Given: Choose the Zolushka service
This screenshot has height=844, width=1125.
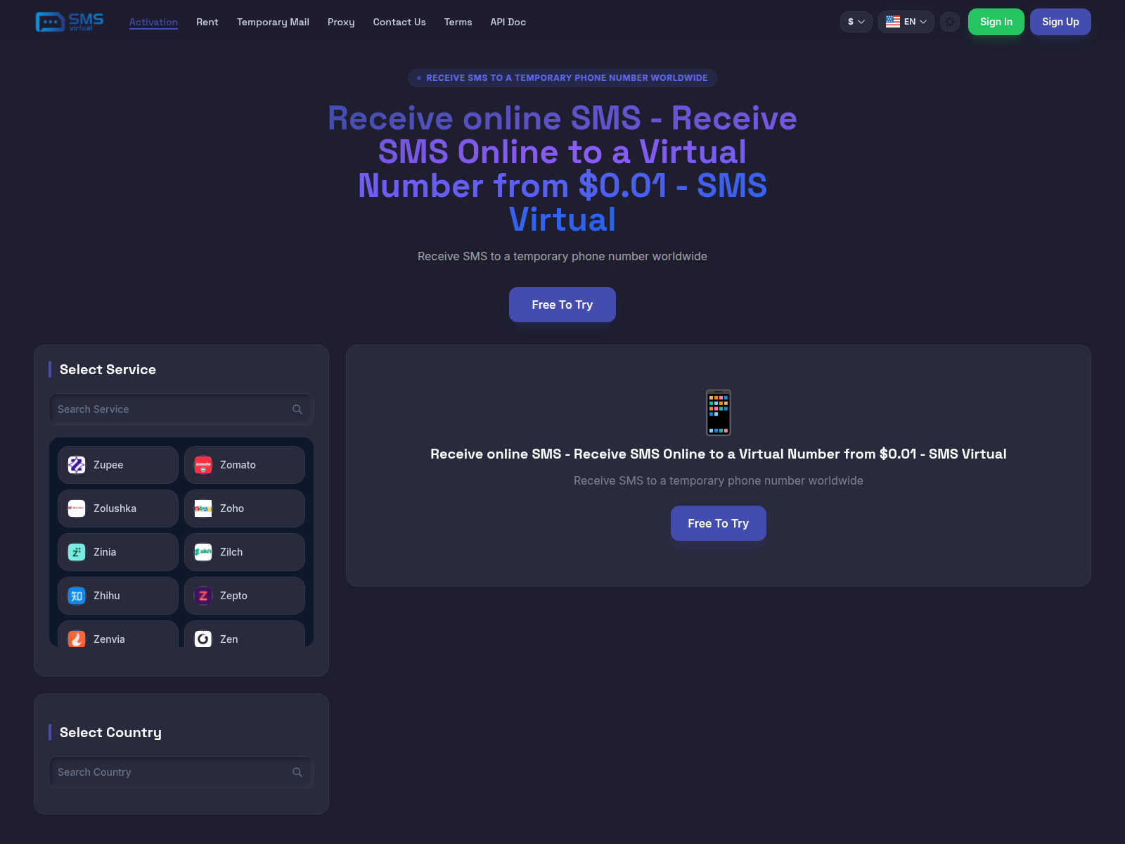Looking at the screenshot, I should (118, 509).
